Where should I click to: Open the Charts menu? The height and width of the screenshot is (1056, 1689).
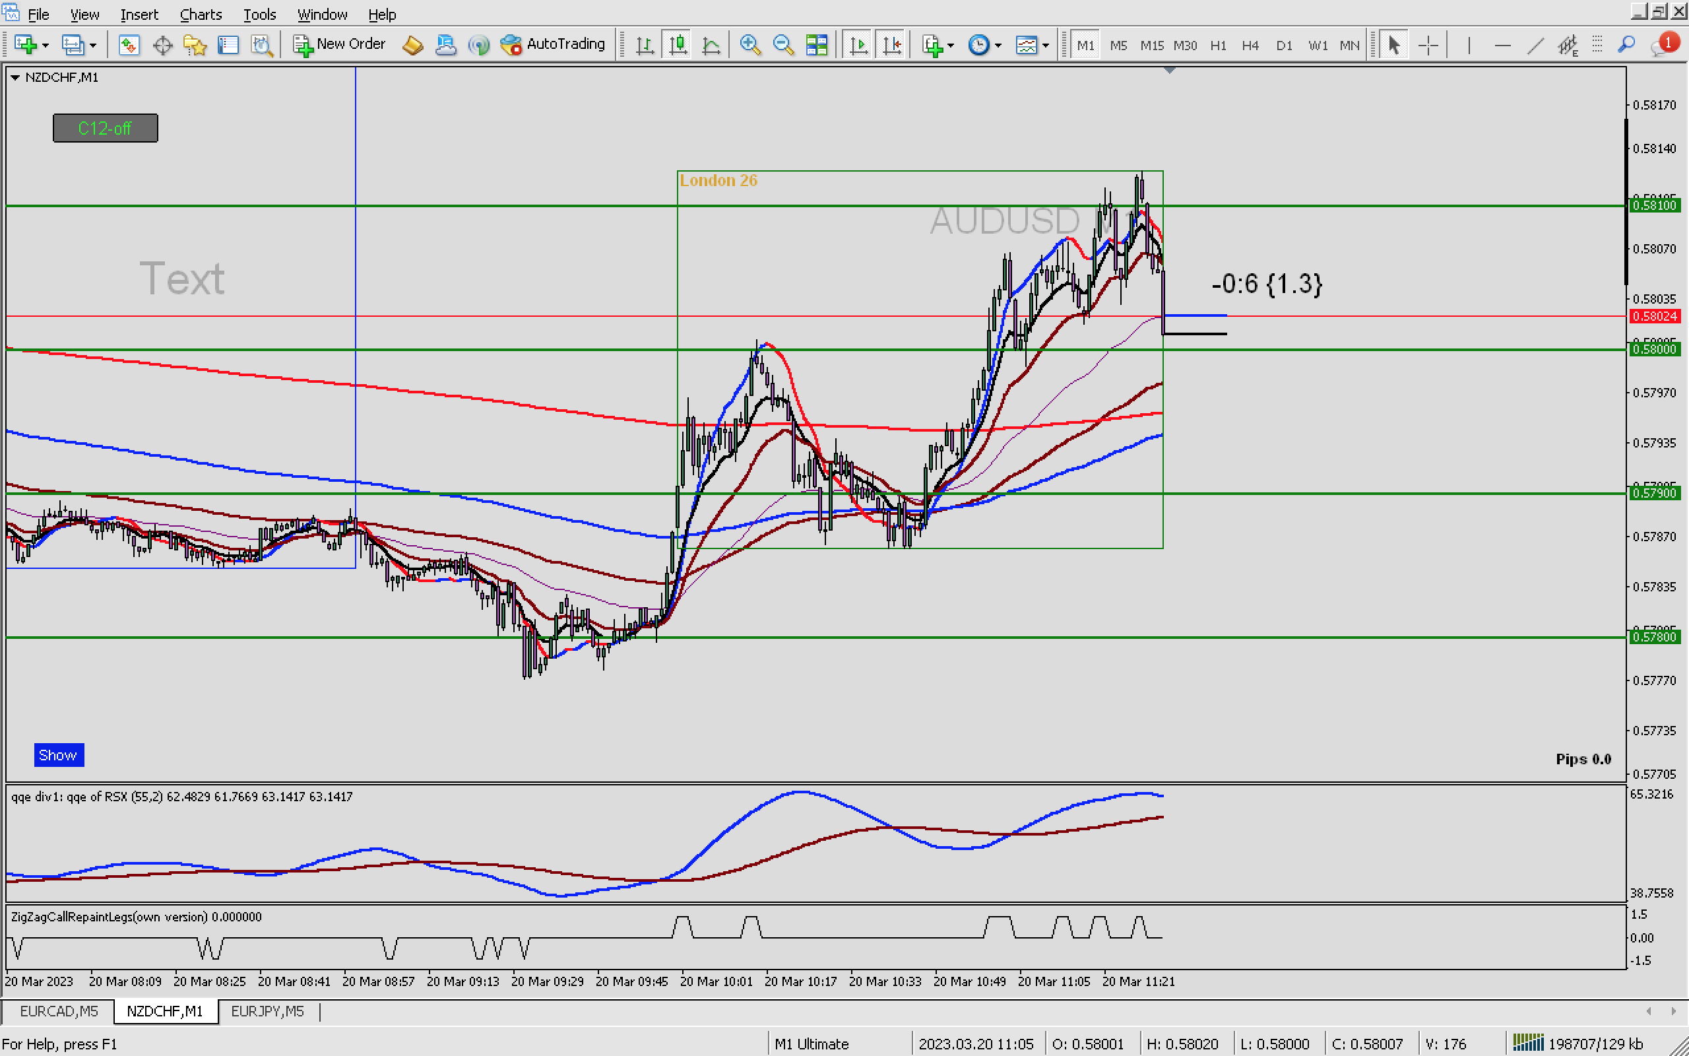click(201, 14)
